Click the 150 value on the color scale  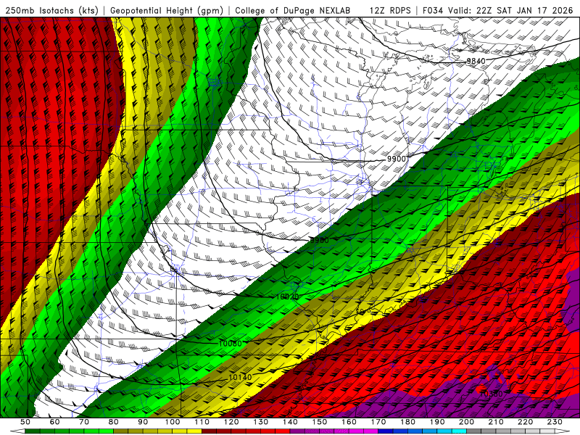pos(320,422)
